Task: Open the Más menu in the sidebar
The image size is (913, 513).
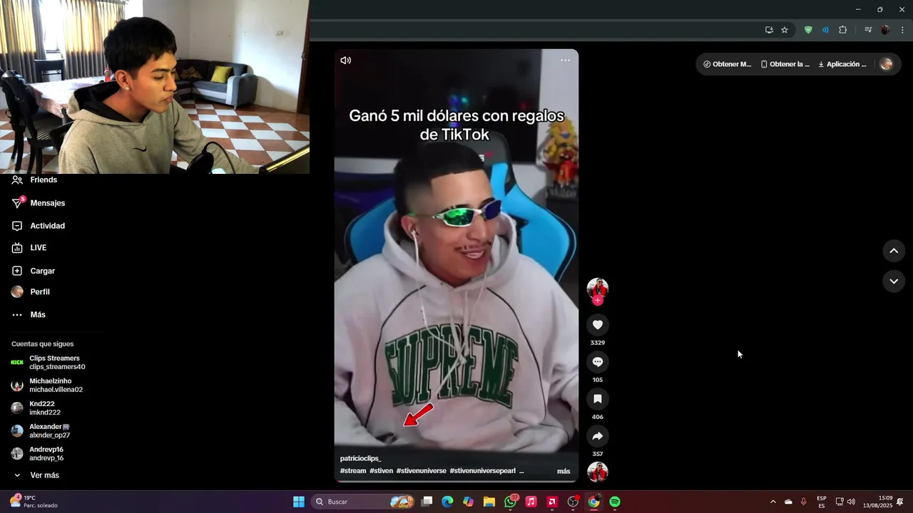Action: point(29,315)
